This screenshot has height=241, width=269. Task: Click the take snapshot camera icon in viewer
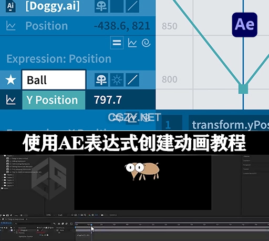coord(102,215)
